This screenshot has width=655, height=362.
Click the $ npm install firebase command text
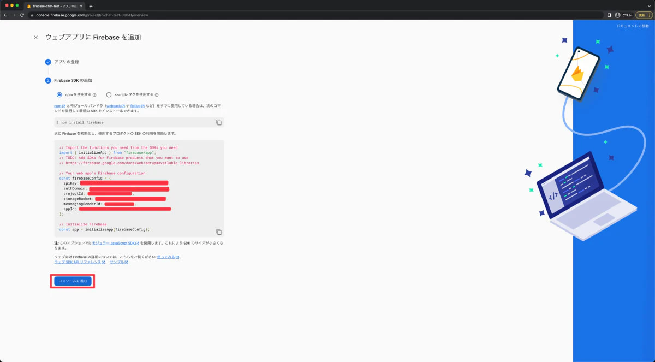coord(80,122)
